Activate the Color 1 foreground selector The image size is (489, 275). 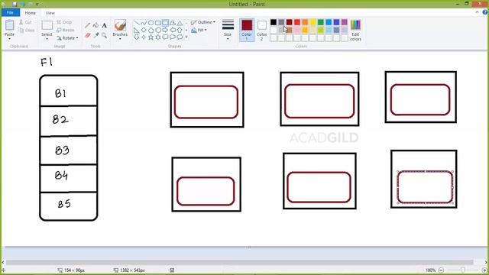pyautogui.click(x=247, y=30)
